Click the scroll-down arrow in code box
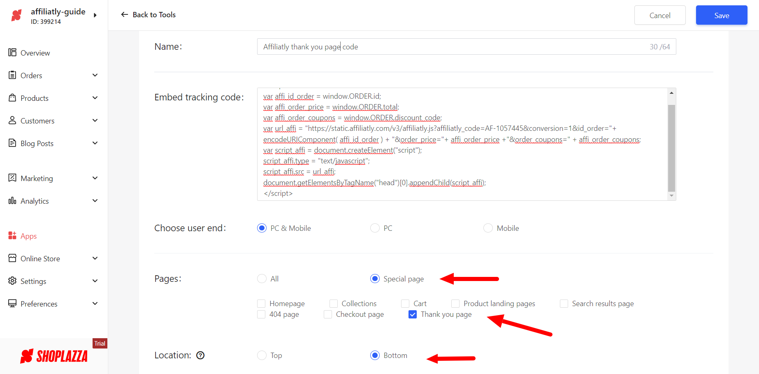759x374 pixels. [x=671, y=196]
